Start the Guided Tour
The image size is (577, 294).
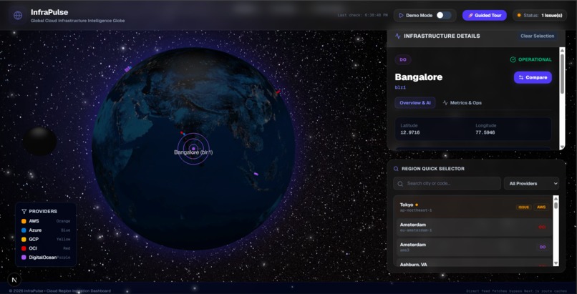click(484, 16)
